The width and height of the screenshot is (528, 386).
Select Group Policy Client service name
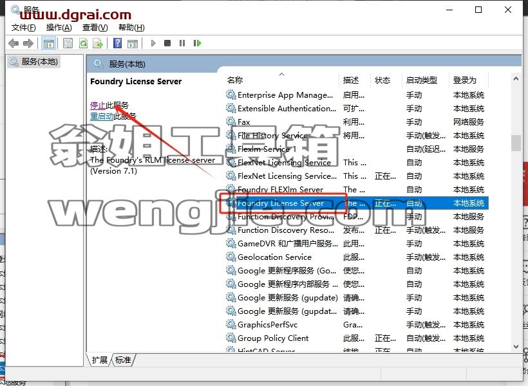tap(273, 338)
